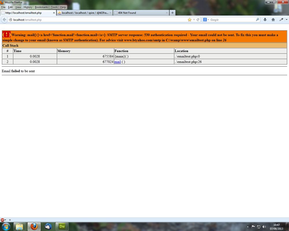Show hidden system tray icons
This screenshot has height=231, width=289.
coord(248,227)
